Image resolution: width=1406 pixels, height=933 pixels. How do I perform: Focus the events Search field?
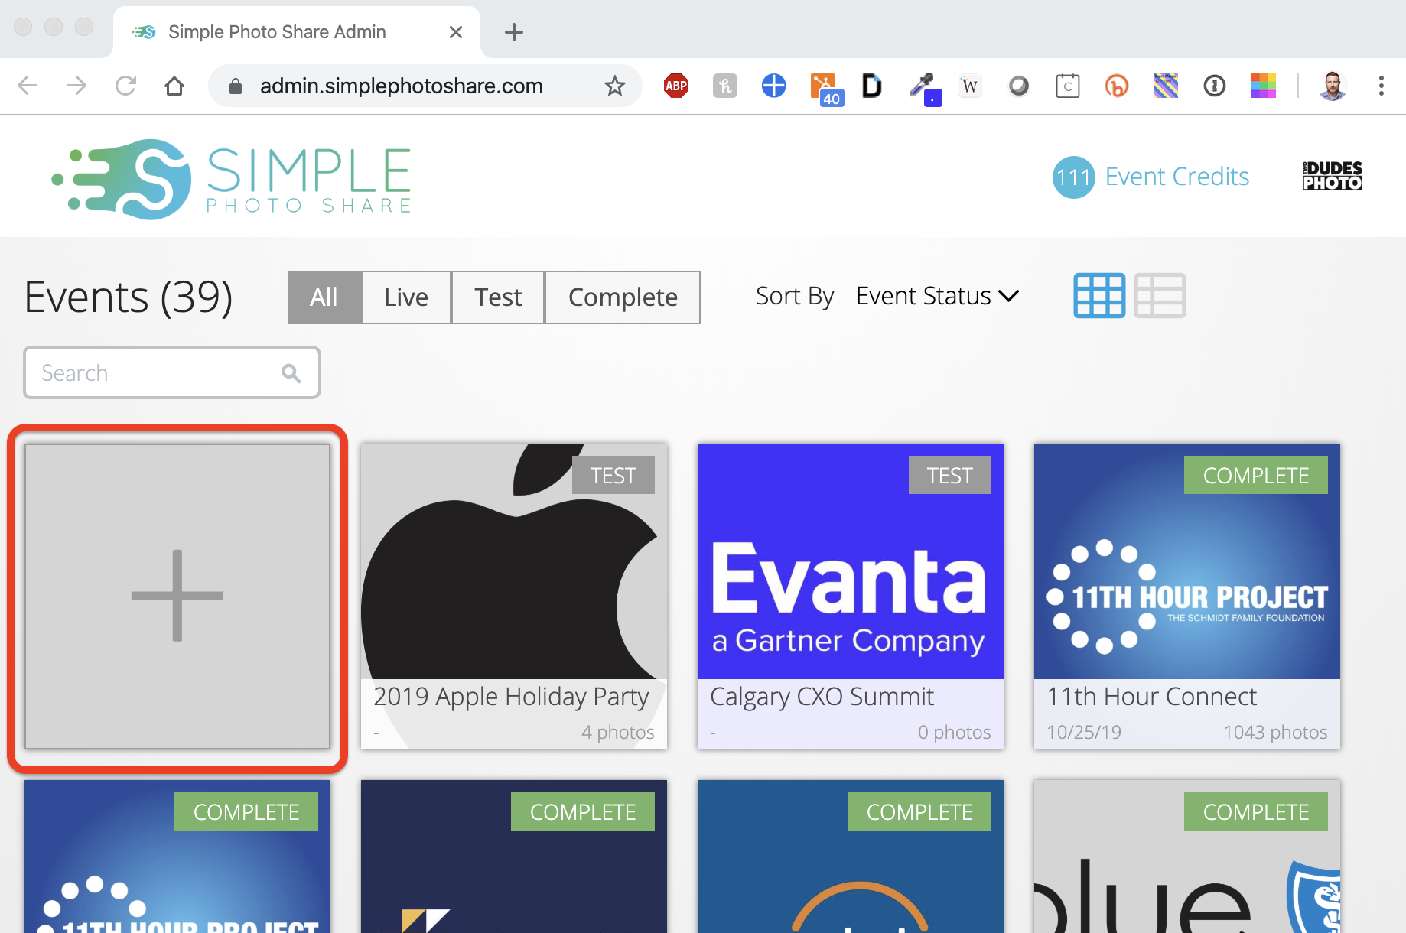click(x=172, y=372)
